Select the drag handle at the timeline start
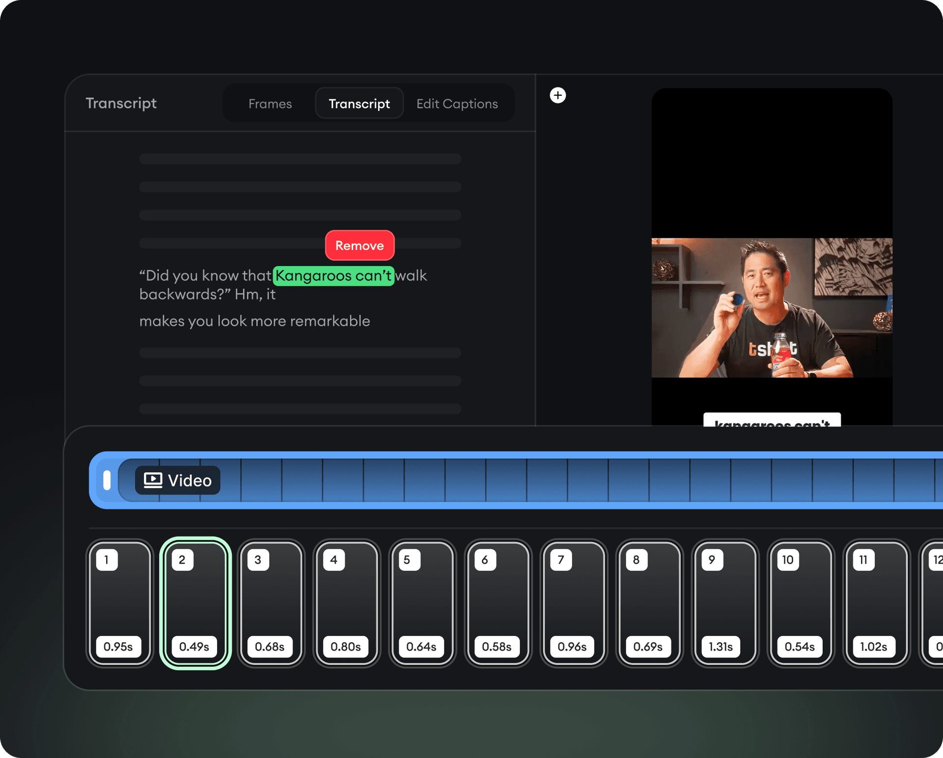943x758 pixels. point(107,480)
